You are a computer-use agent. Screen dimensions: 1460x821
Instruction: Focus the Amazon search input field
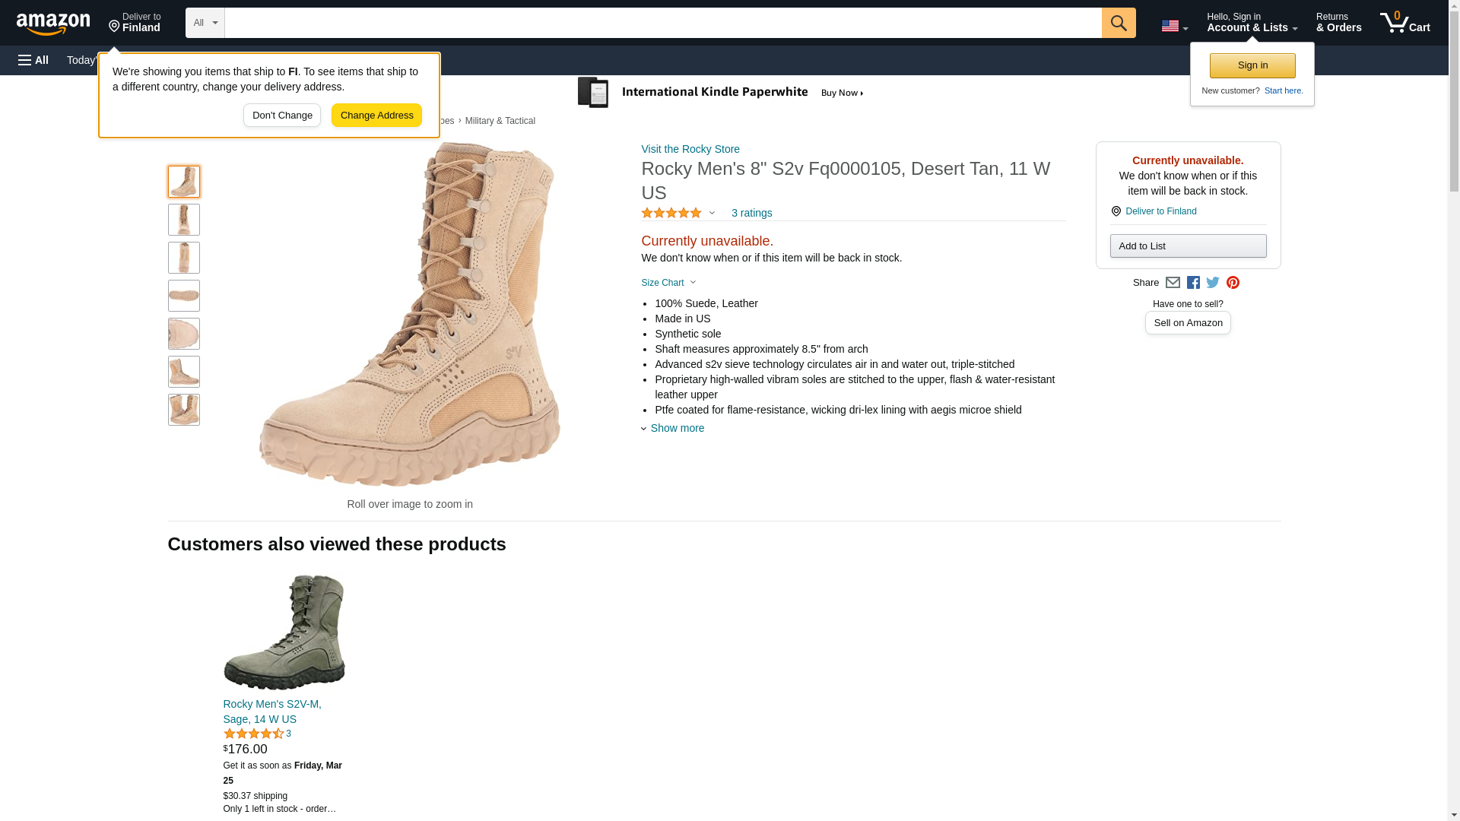[662, 23]
